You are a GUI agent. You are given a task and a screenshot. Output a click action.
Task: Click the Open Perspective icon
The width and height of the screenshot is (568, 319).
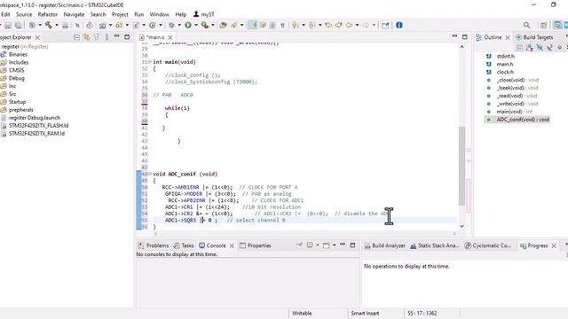click(x=543, y=25)
